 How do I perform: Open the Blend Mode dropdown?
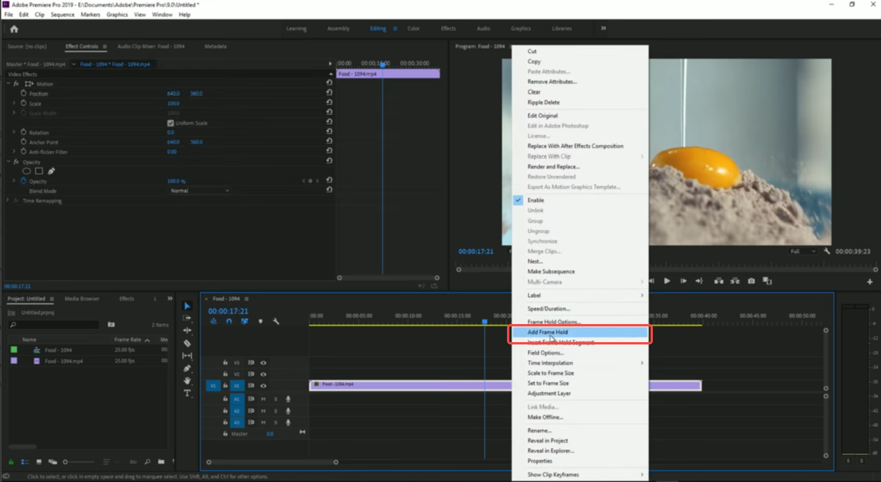[198, 191]
